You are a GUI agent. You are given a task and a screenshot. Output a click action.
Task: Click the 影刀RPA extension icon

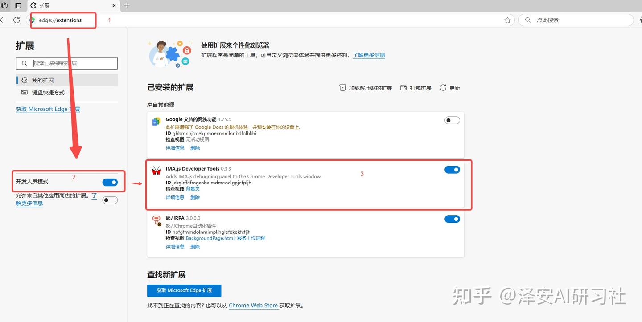click(x=156, y=220)
